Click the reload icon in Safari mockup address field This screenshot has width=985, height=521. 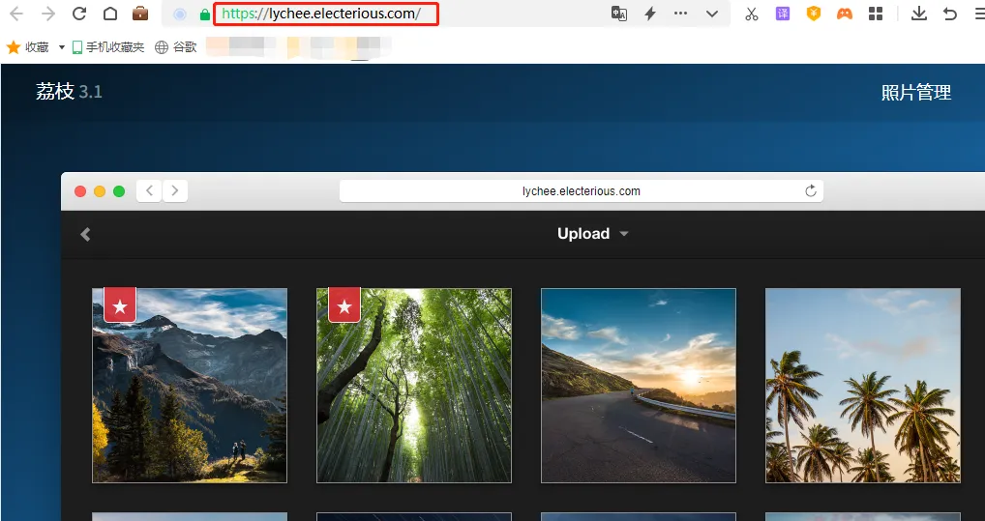click(811, 190)
